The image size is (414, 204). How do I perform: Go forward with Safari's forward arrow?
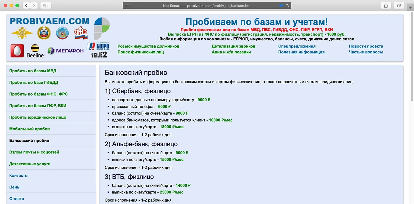[34, 5]
